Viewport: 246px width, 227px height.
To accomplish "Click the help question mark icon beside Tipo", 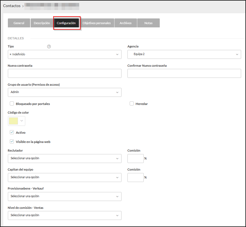I will [x=49, y=46].
